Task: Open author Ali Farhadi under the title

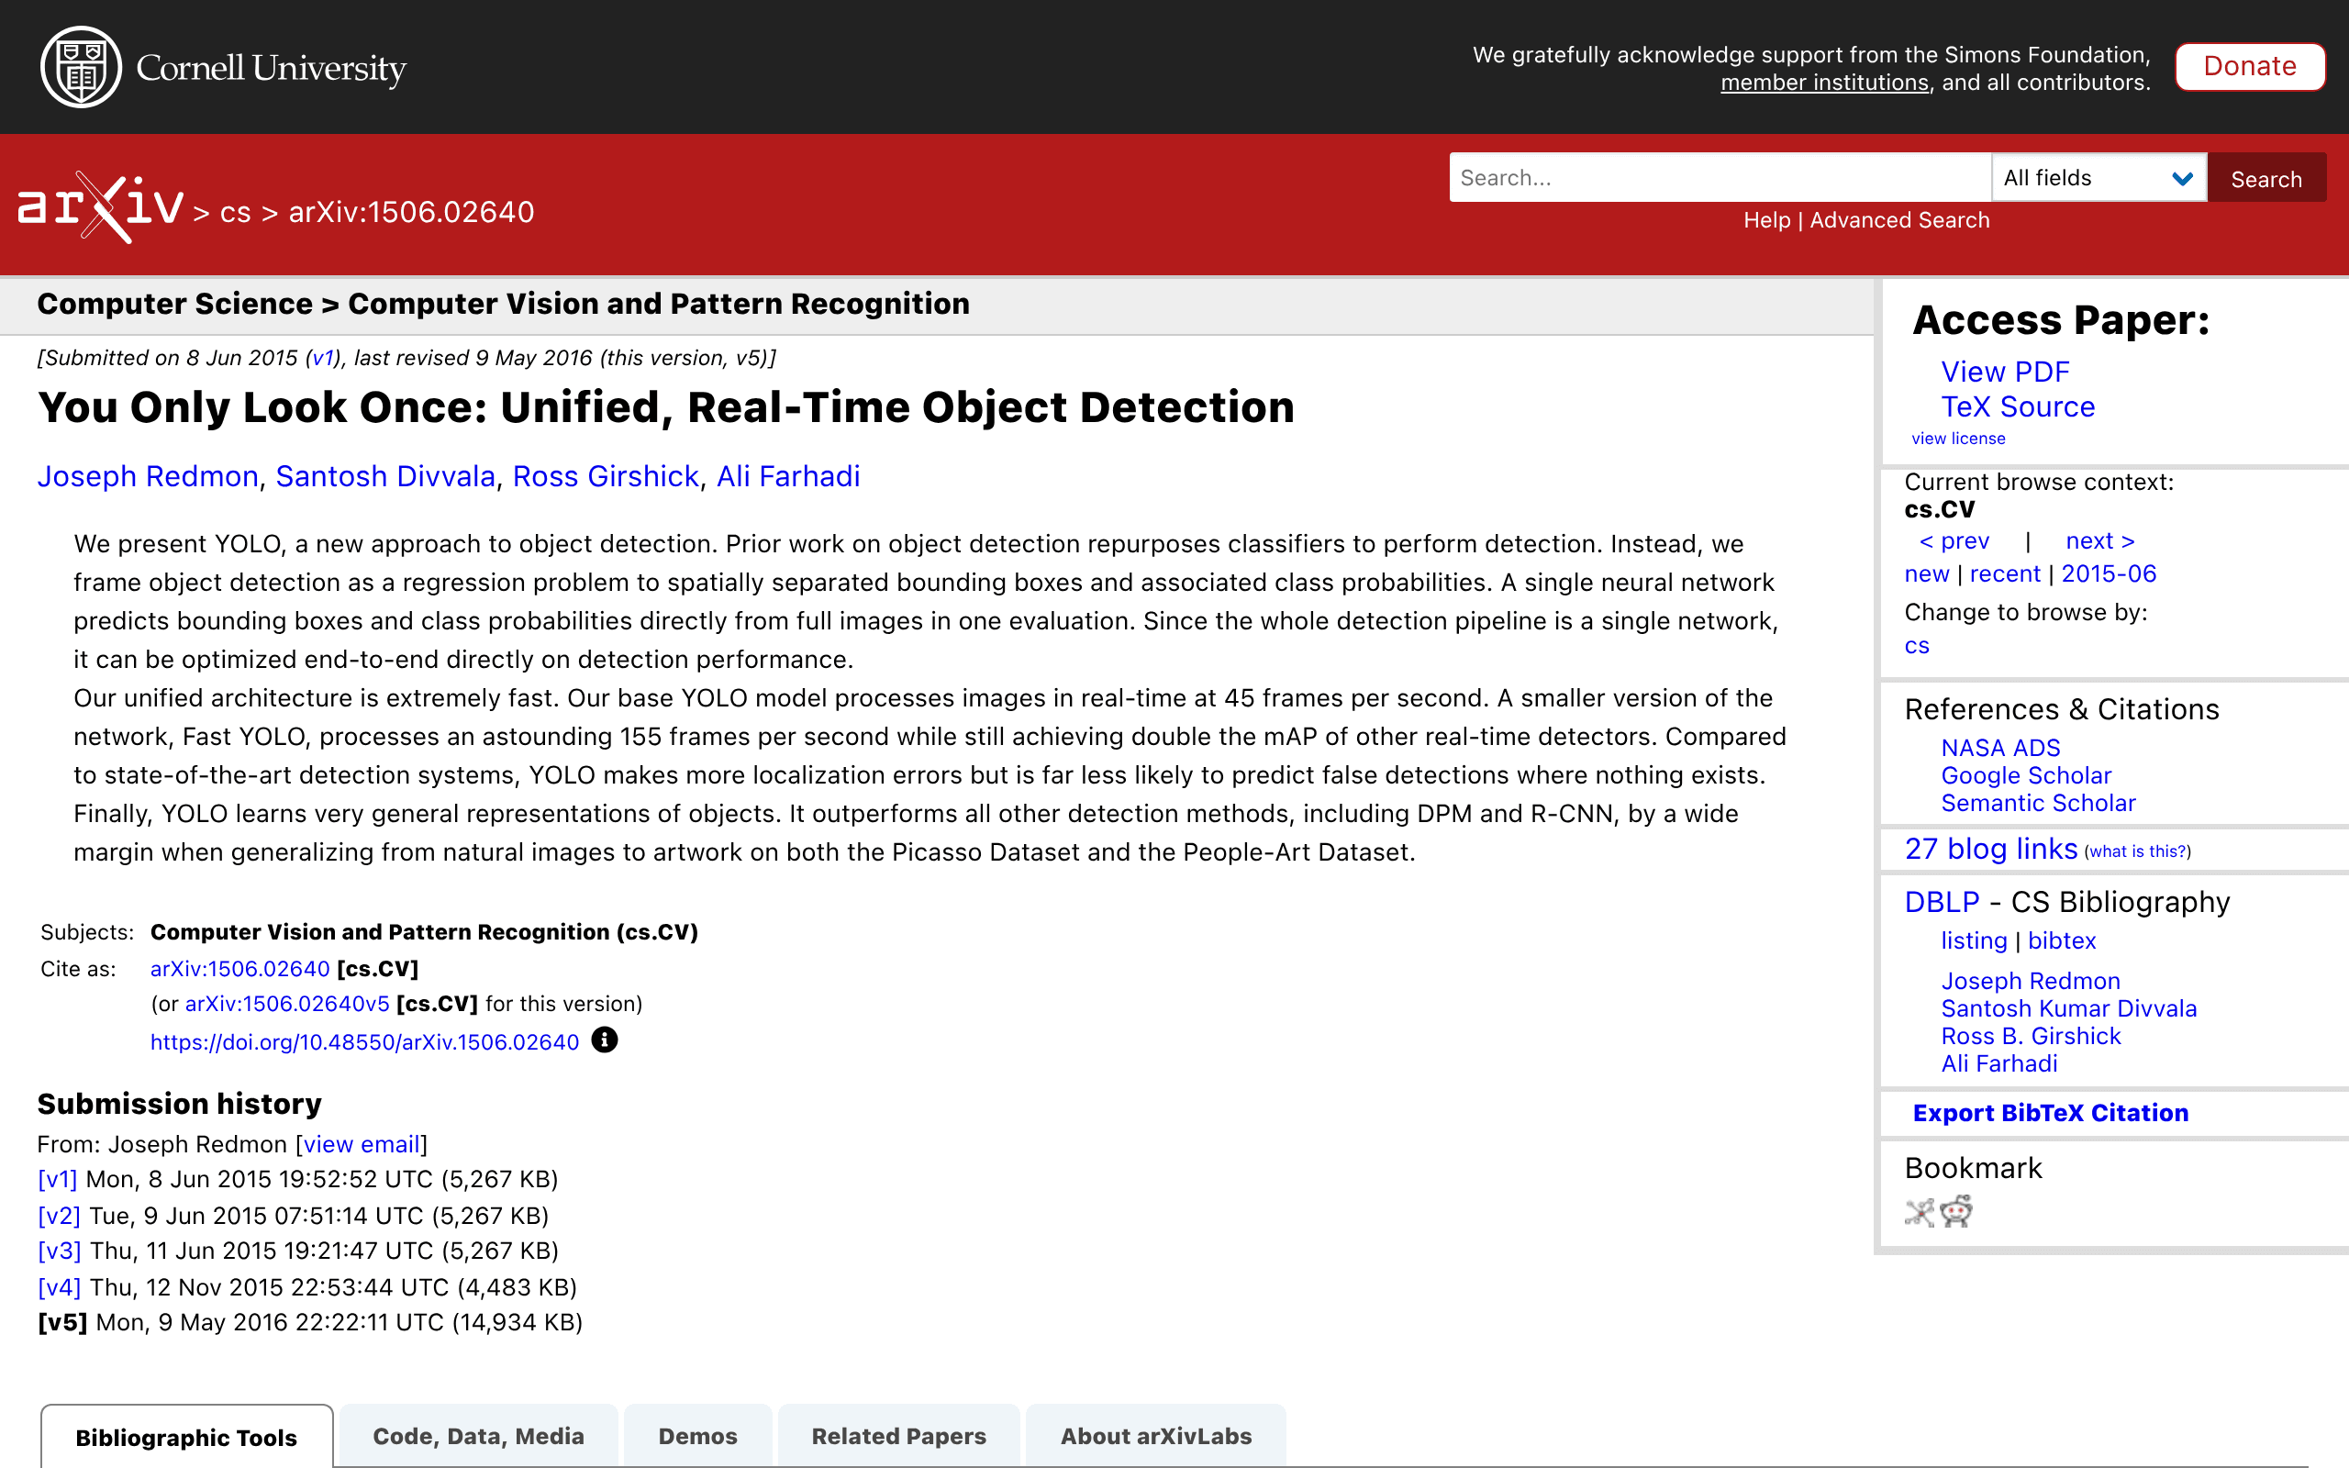Action: click(x=788, y=477)
